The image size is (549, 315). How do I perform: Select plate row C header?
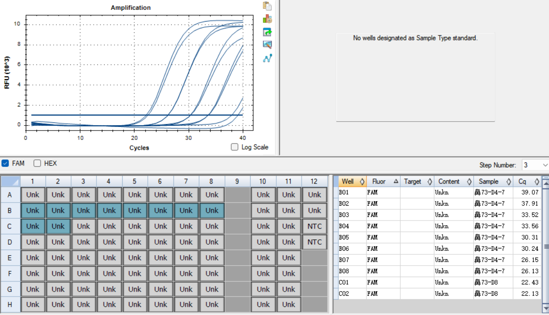pyautogui.click(x=10, y=226)
